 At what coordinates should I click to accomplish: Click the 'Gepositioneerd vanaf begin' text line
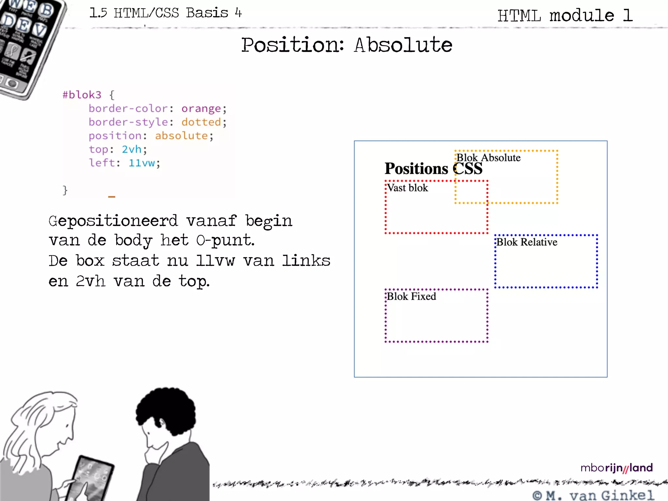(170, 221)
